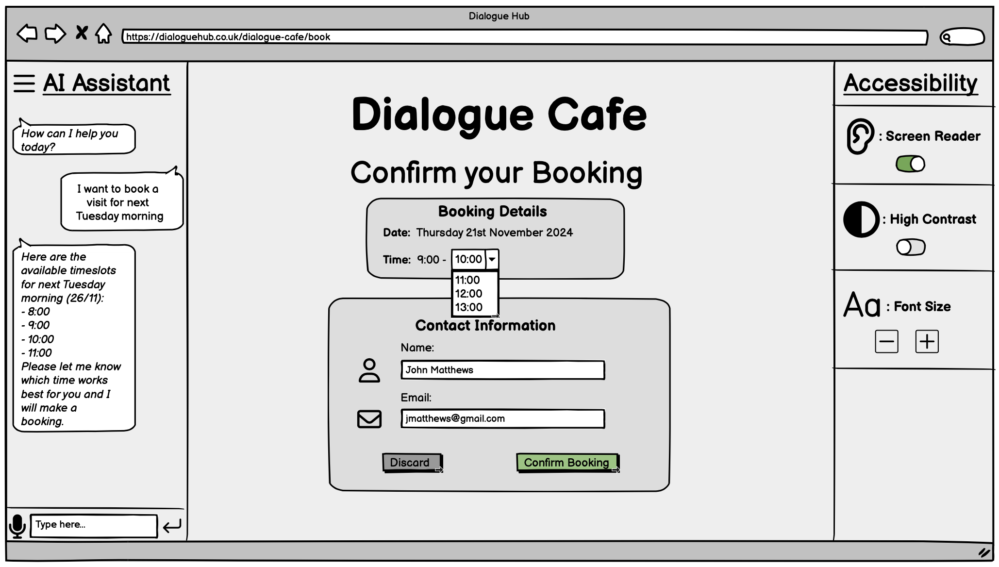999x567 pixels.
Task: Disable the Screen Reader toggle
Action: (910, 164)
